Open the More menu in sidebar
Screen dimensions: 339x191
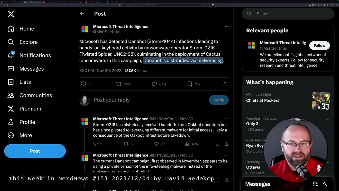point(20,135)
